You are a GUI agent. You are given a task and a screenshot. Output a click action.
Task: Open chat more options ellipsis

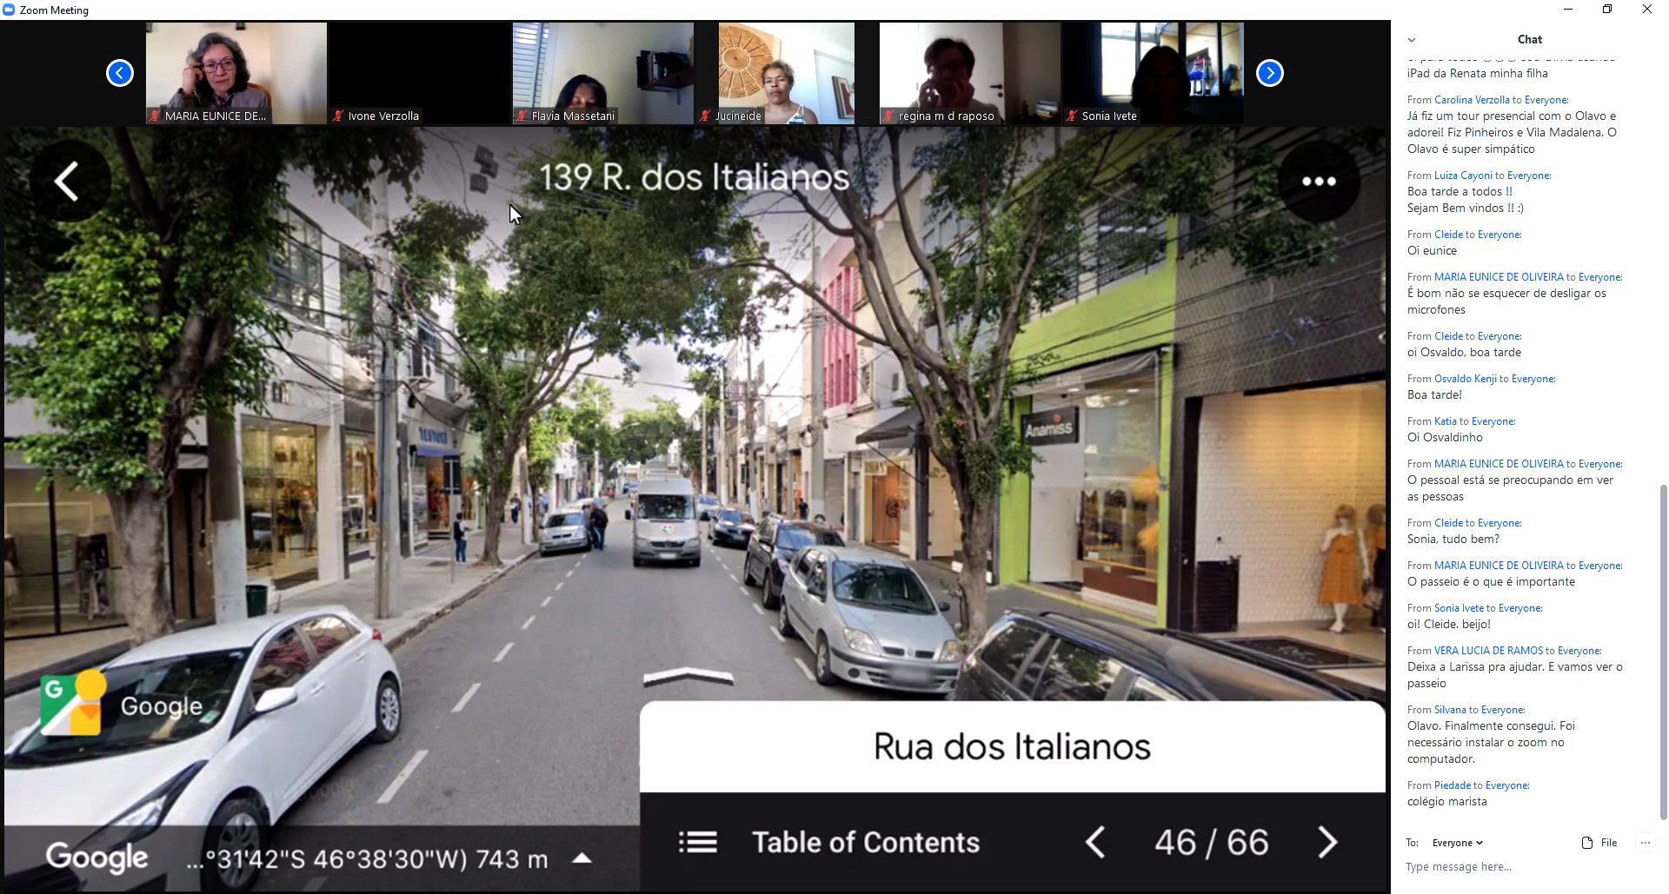(1645, 843)
